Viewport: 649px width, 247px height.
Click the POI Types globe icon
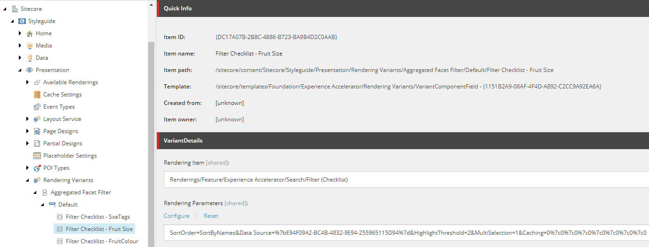(37, 168)
